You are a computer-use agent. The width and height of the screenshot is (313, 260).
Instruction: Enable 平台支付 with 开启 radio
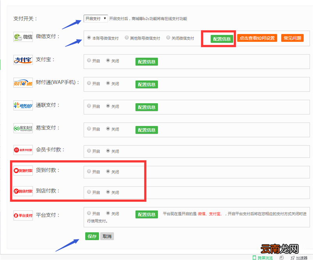pos(89,213)
